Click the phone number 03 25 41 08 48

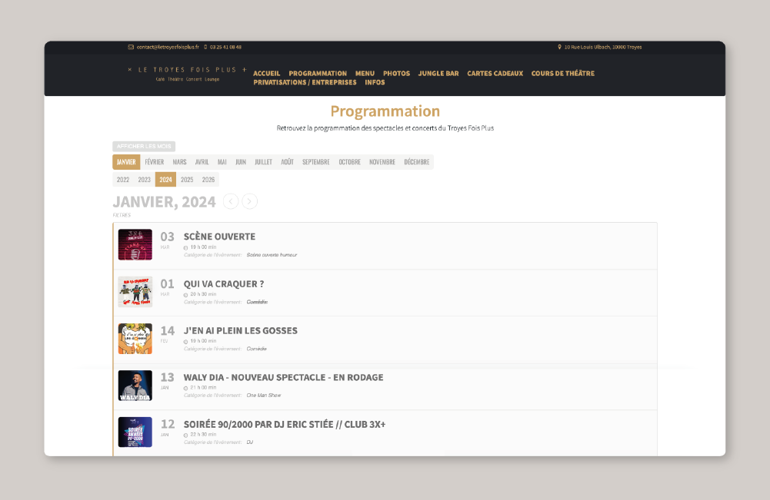[x=225, y=47]
